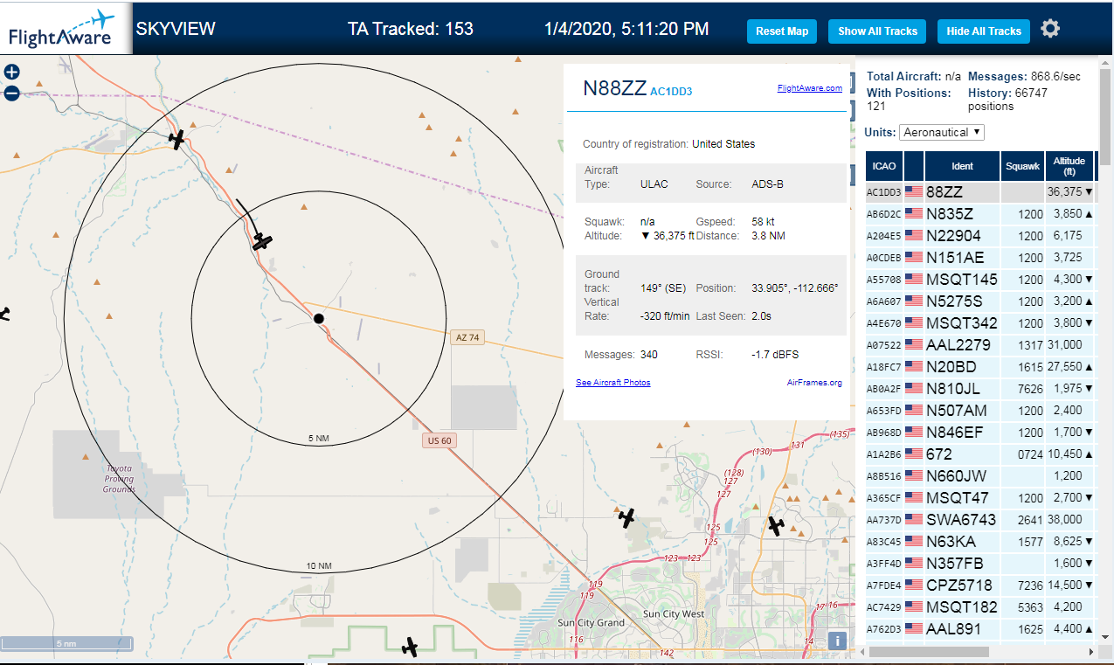This screenshot has height=665, width=1114.
Task: Click the horizontal scrollbar right arrow
Action: (x=1090, y=652)
